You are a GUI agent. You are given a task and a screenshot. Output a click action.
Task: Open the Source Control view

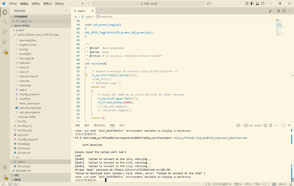pos(5,32)
